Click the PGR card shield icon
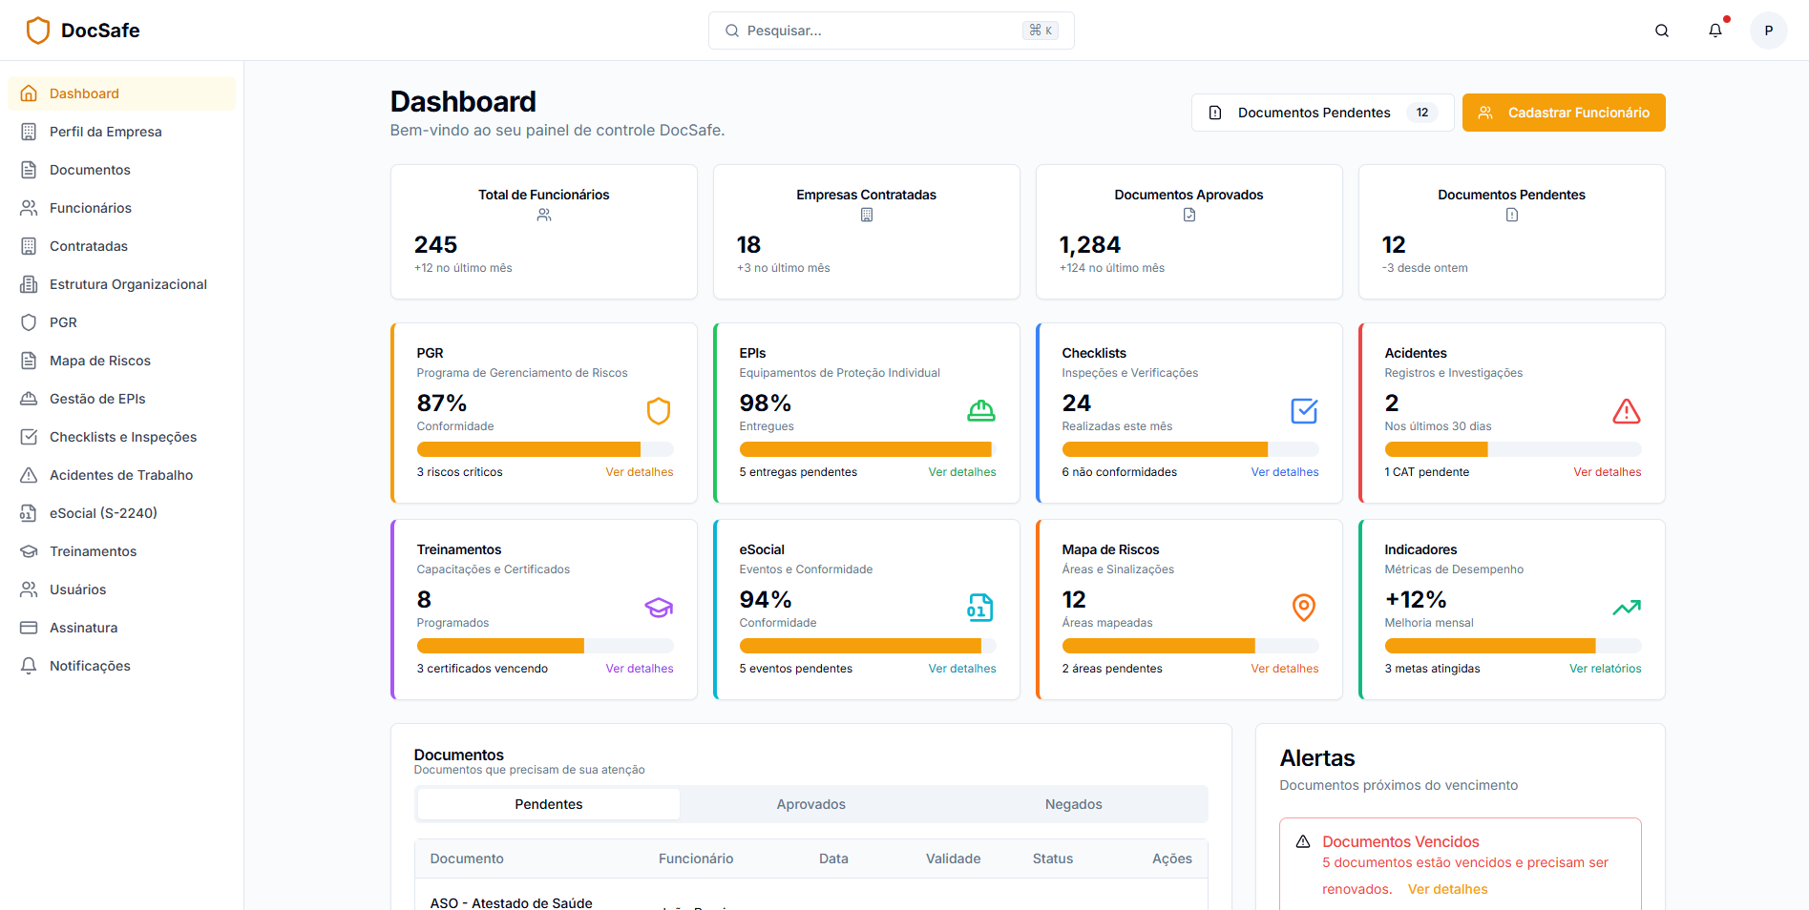This screenshot has height=910, width=1809. pos(659,411)
